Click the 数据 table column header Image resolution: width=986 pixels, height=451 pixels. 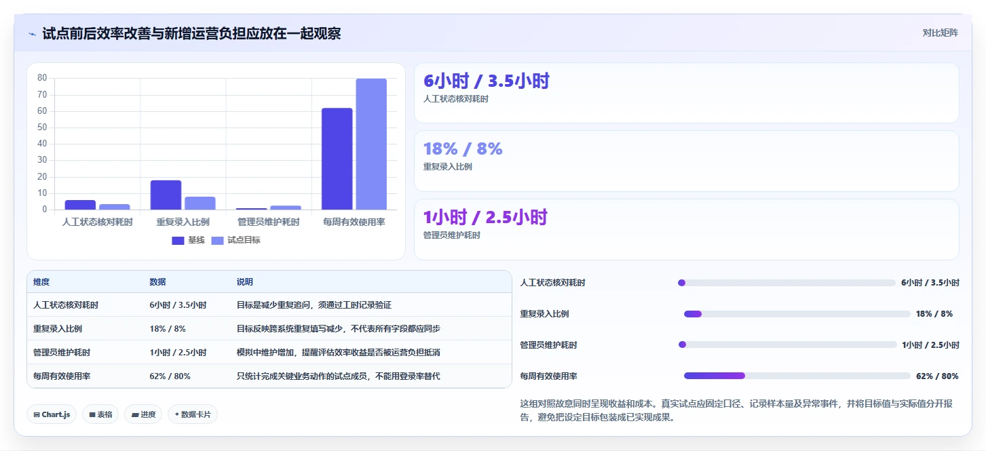(x=157, y=282)
